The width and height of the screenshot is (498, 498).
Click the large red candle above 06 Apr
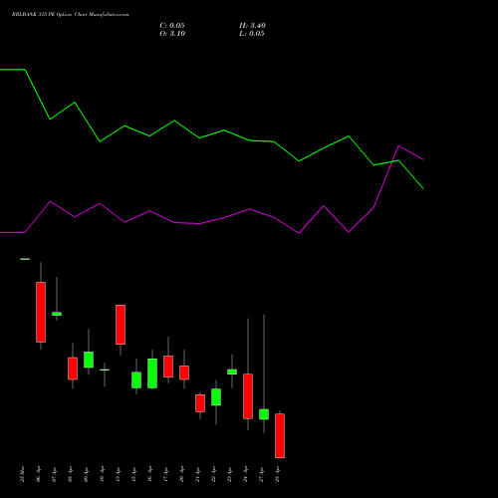pyautogui.click(x=41, y=312)
